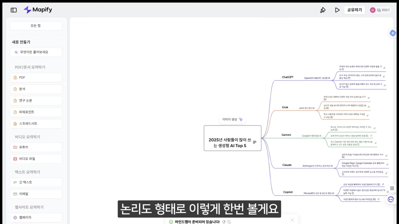Viewport: 399px width, 224px height.
Task: Open source link of '검색 연계 성능이' node
Action: (371, 136)
